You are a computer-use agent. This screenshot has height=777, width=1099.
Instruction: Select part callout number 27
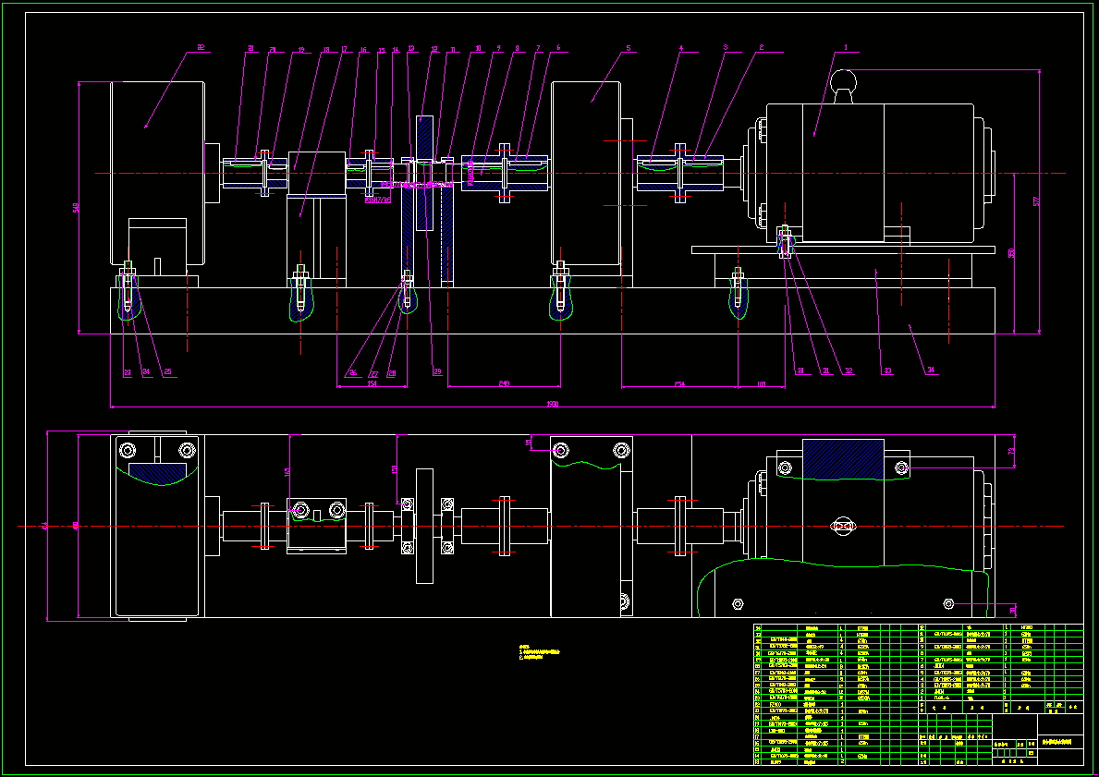point(373,373)
